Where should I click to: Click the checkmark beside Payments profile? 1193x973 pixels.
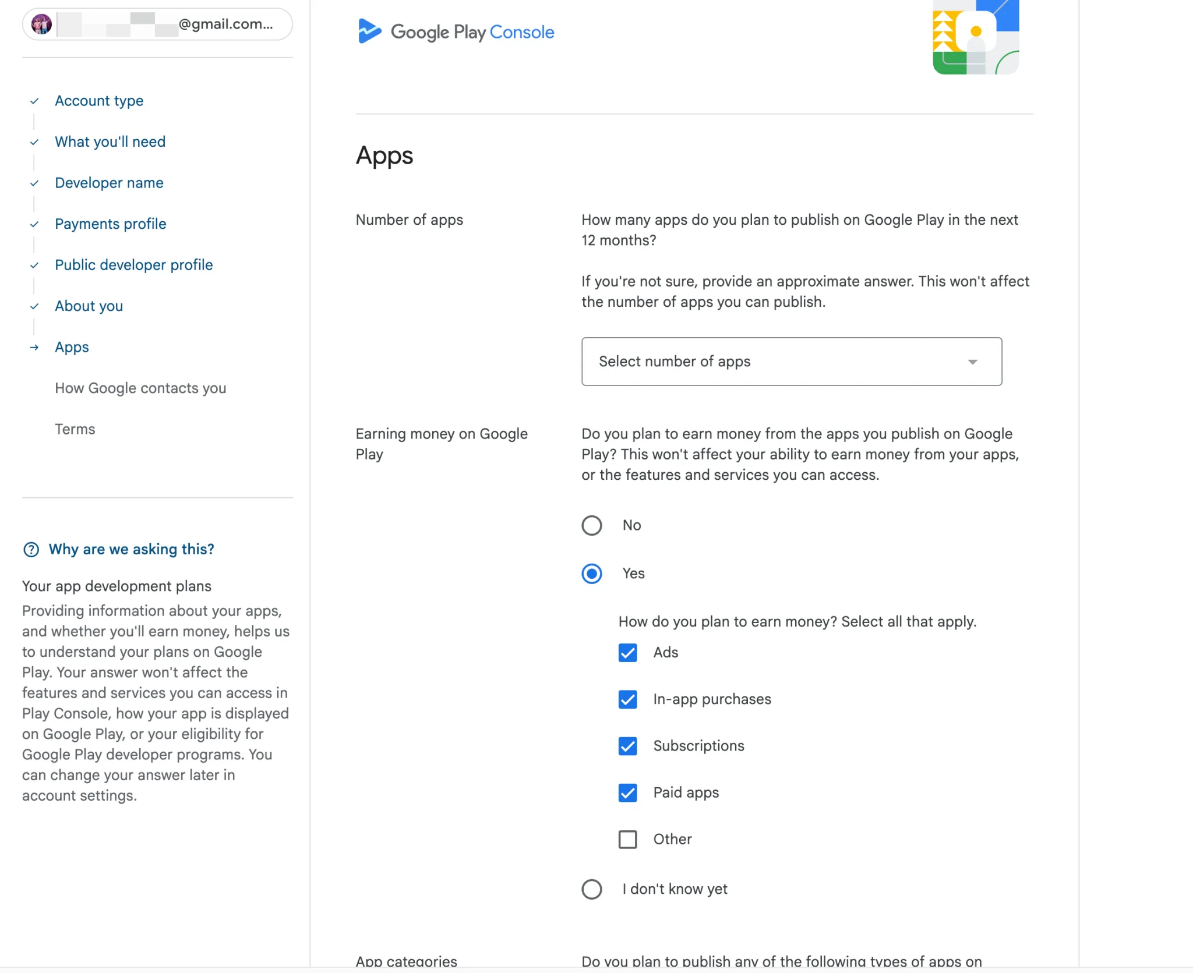click(x=34, y=224)
